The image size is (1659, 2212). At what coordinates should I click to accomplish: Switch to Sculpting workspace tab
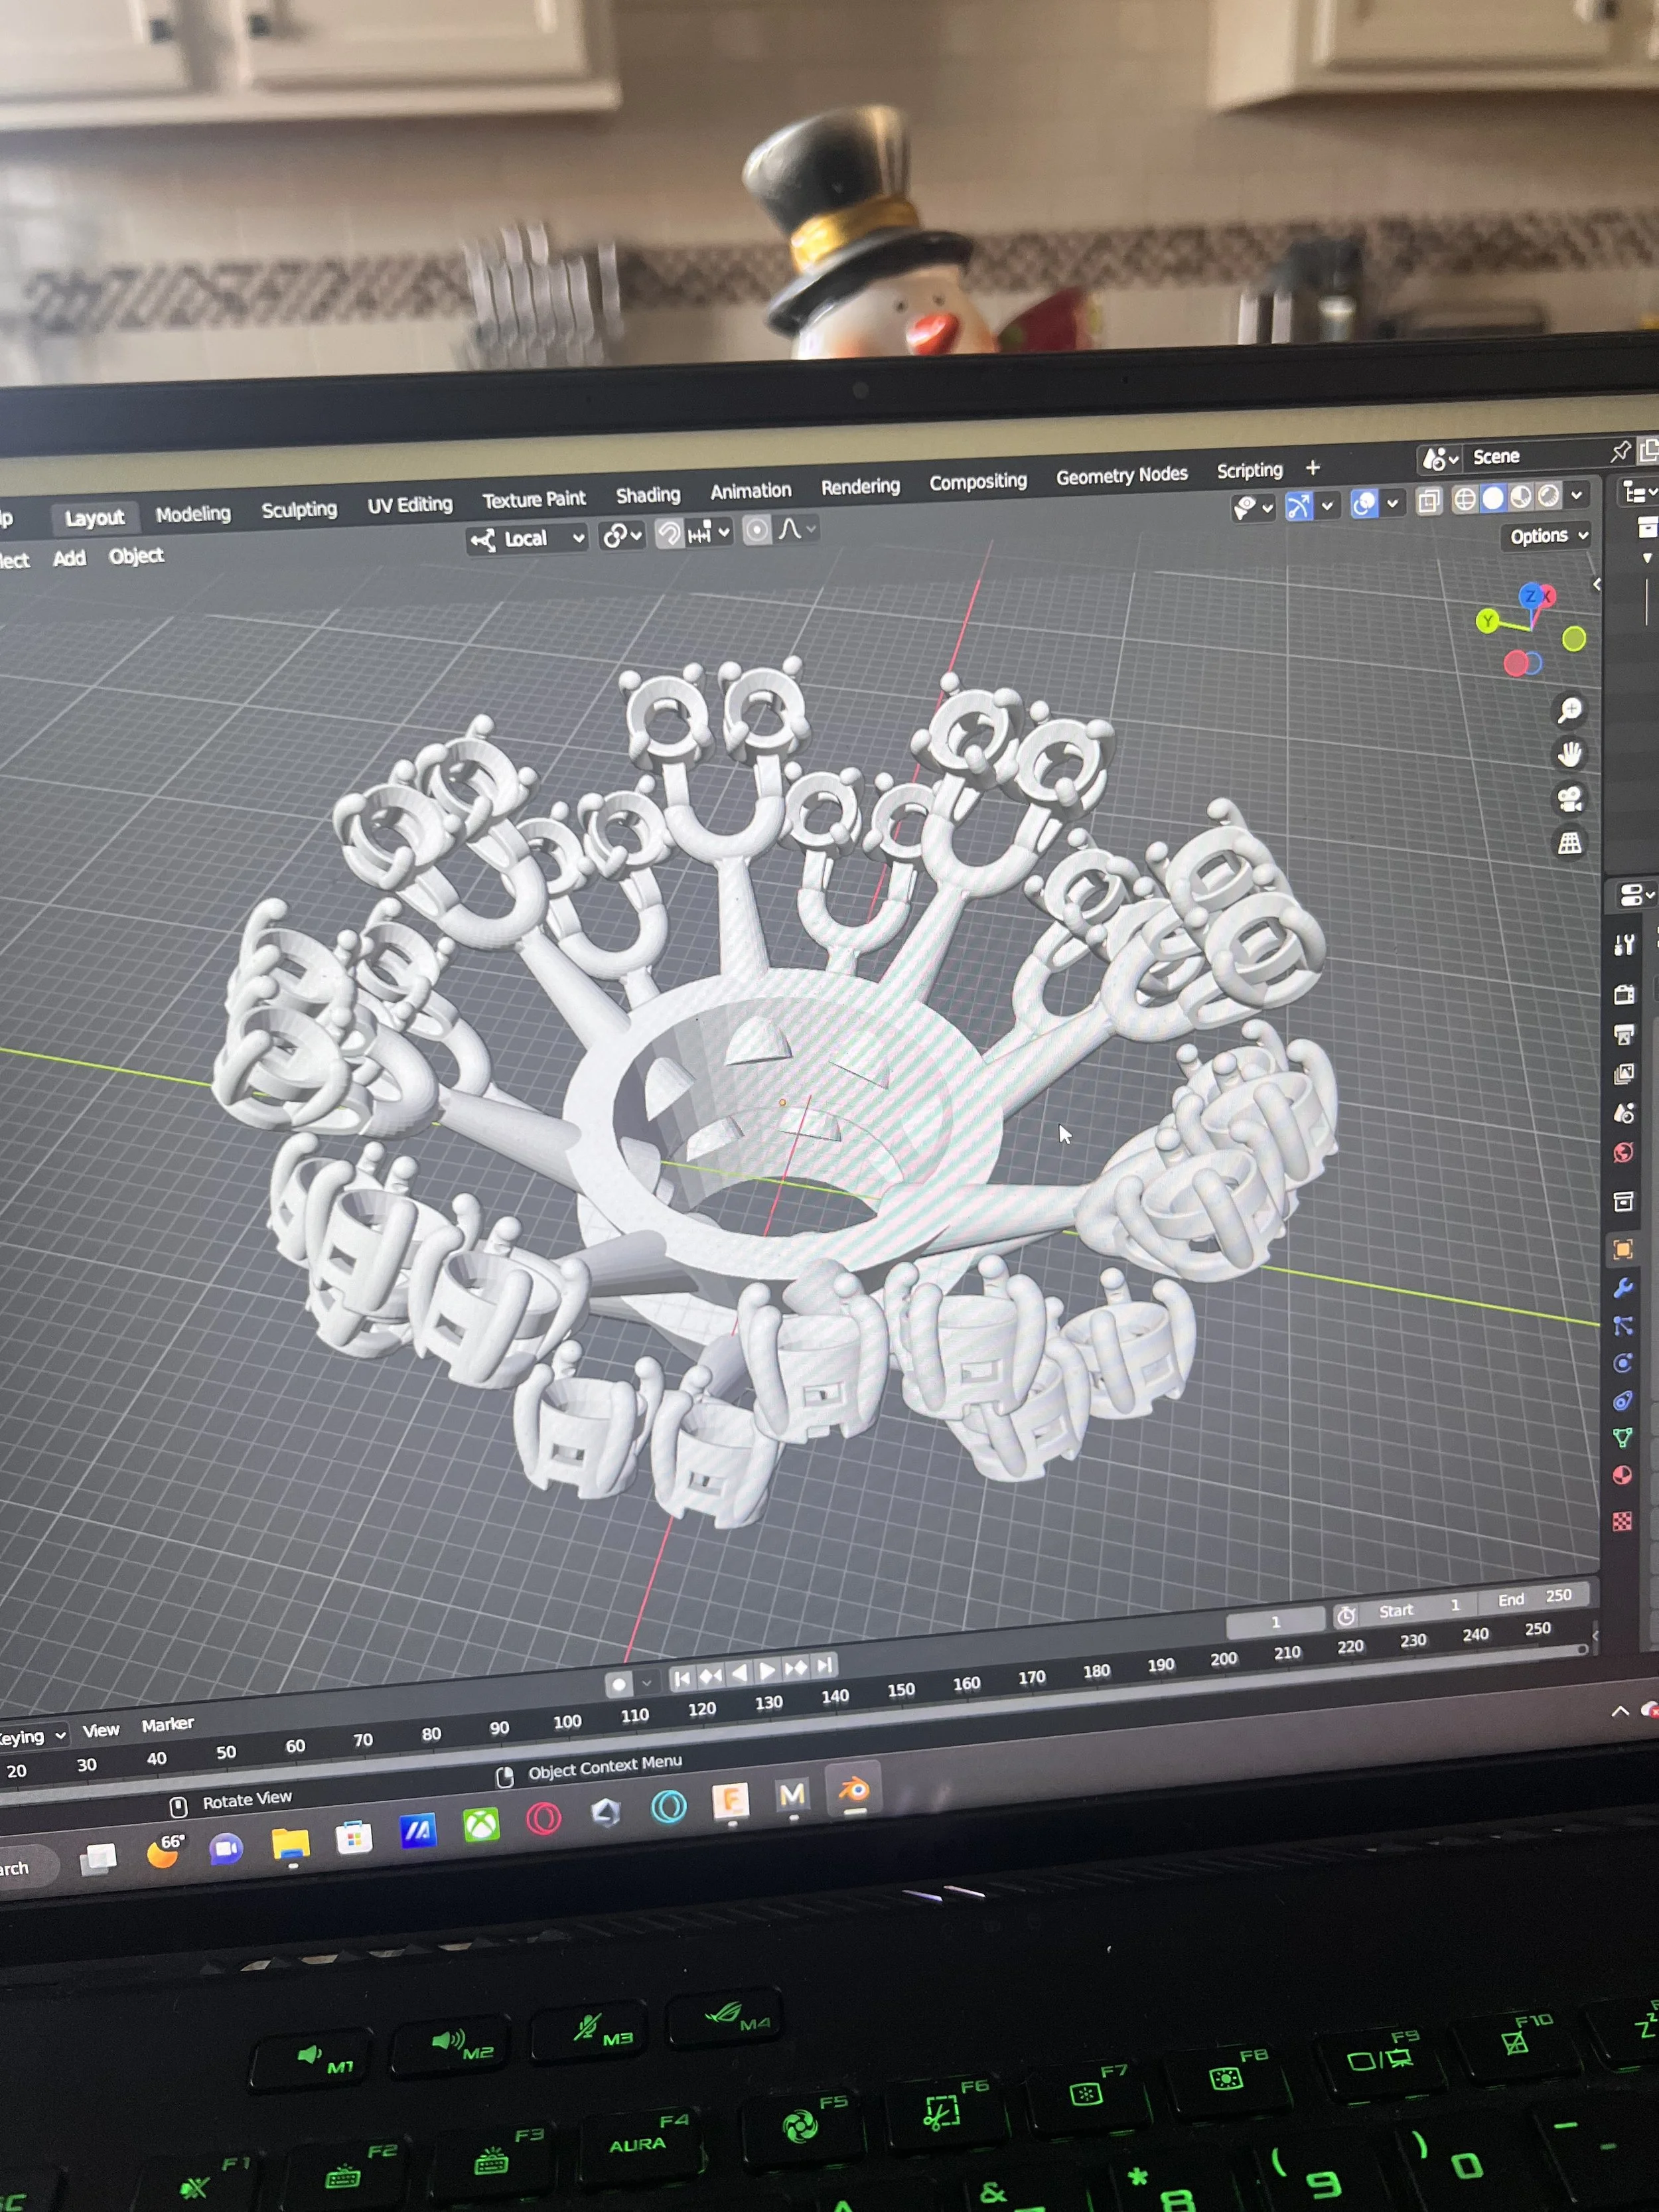[x=299, y=510]
